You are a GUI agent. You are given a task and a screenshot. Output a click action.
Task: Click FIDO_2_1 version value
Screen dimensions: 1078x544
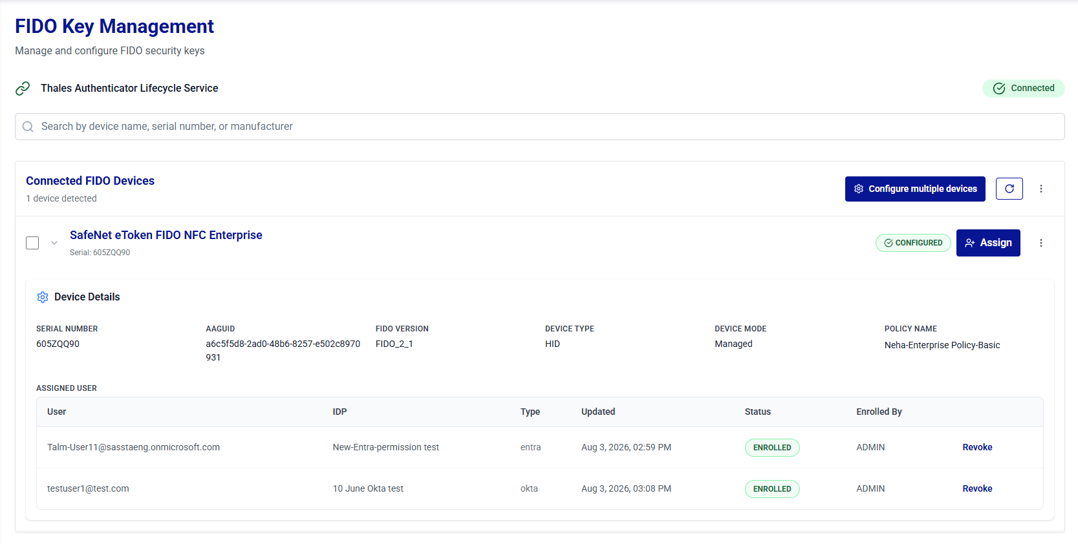tap(394, 344)
